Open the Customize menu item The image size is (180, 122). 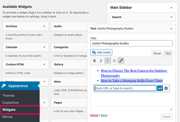[10, 103]
